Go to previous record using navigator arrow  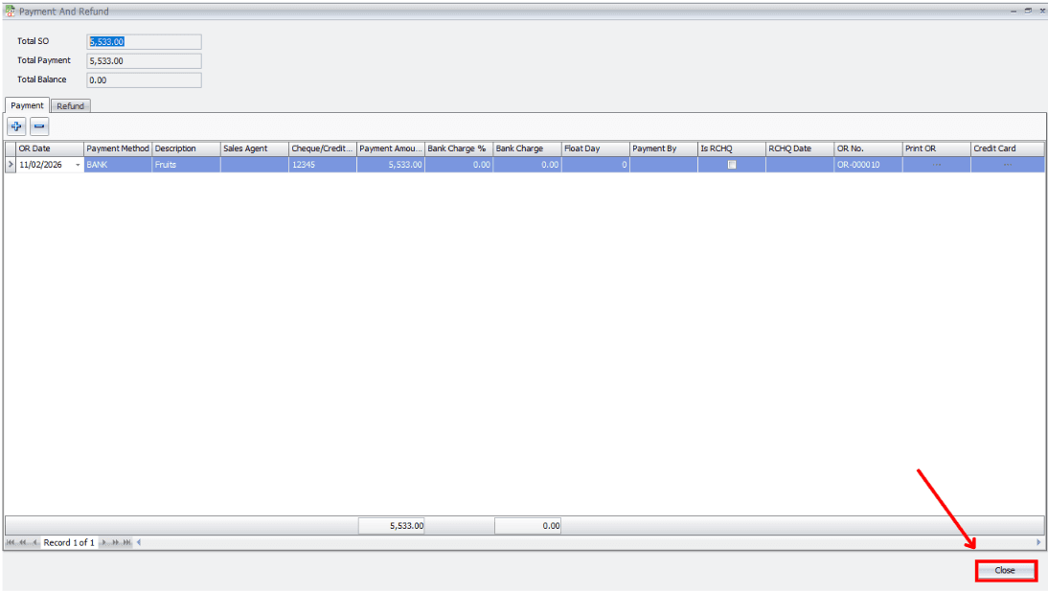coord(35,543)
